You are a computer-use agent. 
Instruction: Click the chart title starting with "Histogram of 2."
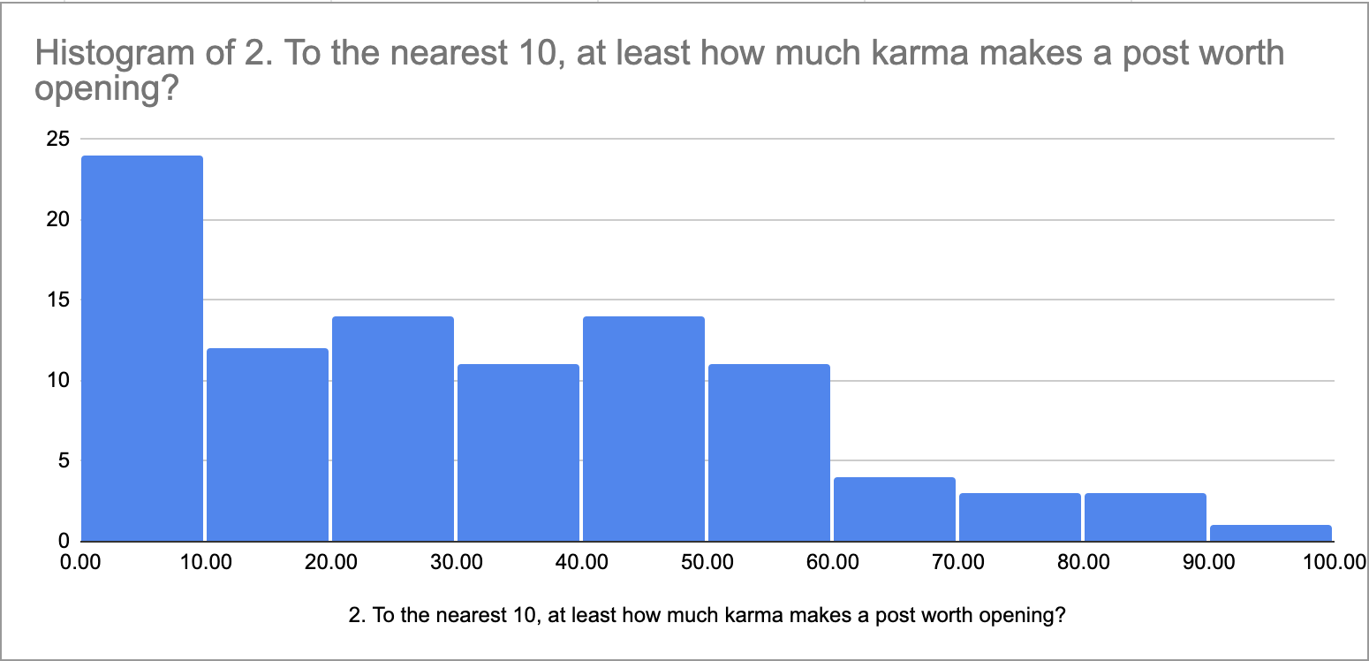[x=658, y=72]
